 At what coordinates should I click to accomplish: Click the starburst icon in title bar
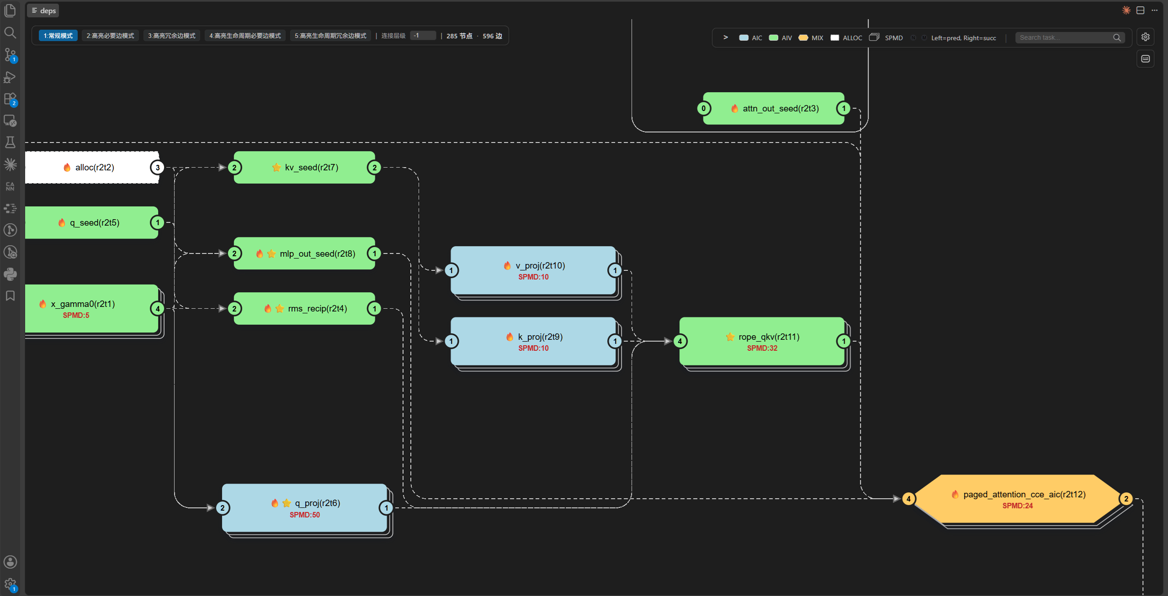click(x=1126, y=10)
